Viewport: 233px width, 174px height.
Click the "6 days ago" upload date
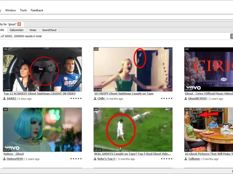click(25, 99)
